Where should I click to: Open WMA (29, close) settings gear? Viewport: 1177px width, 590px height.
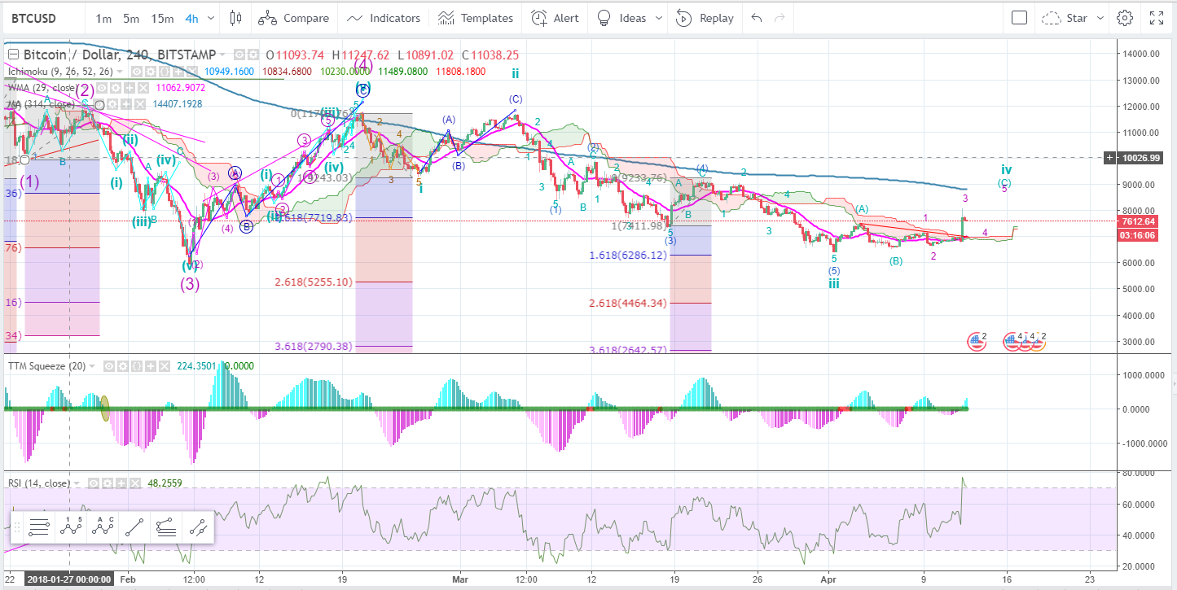(116, 88)
